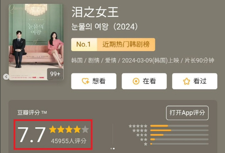Click the fourth yellow rating star
This screenshot has height=153, width=225.
coord(77,129)
